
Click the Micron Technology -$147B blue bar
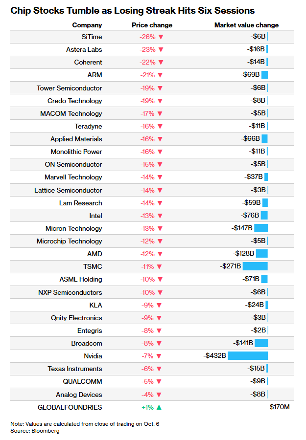[x=261, y=228]
